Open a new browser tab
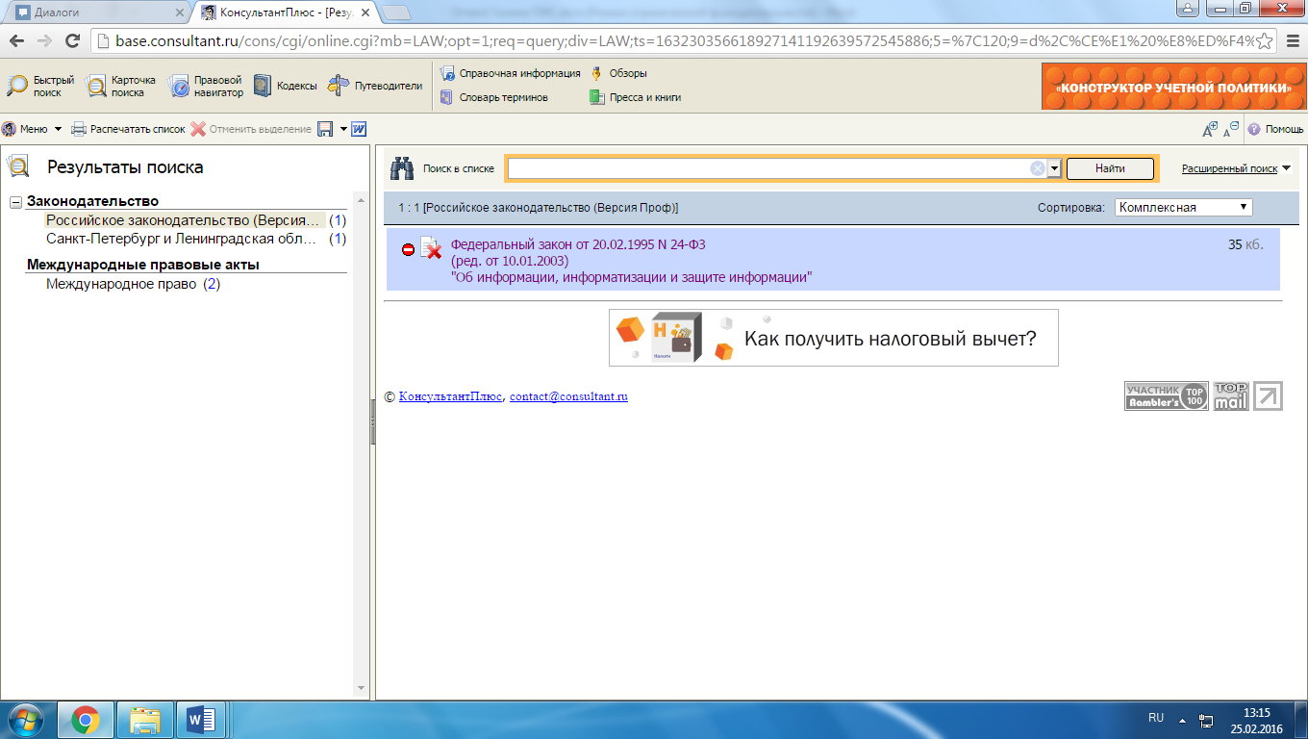The image size is (1308, 739). [396, 13]
